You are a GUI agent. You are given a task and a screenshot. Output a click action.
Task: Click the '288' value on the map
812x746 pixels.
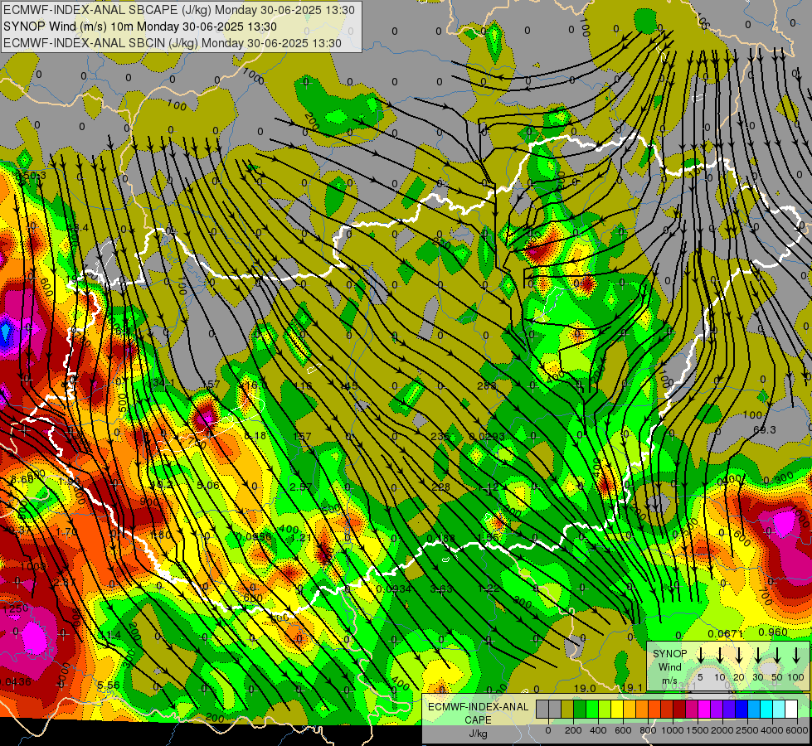pos(486,385)
